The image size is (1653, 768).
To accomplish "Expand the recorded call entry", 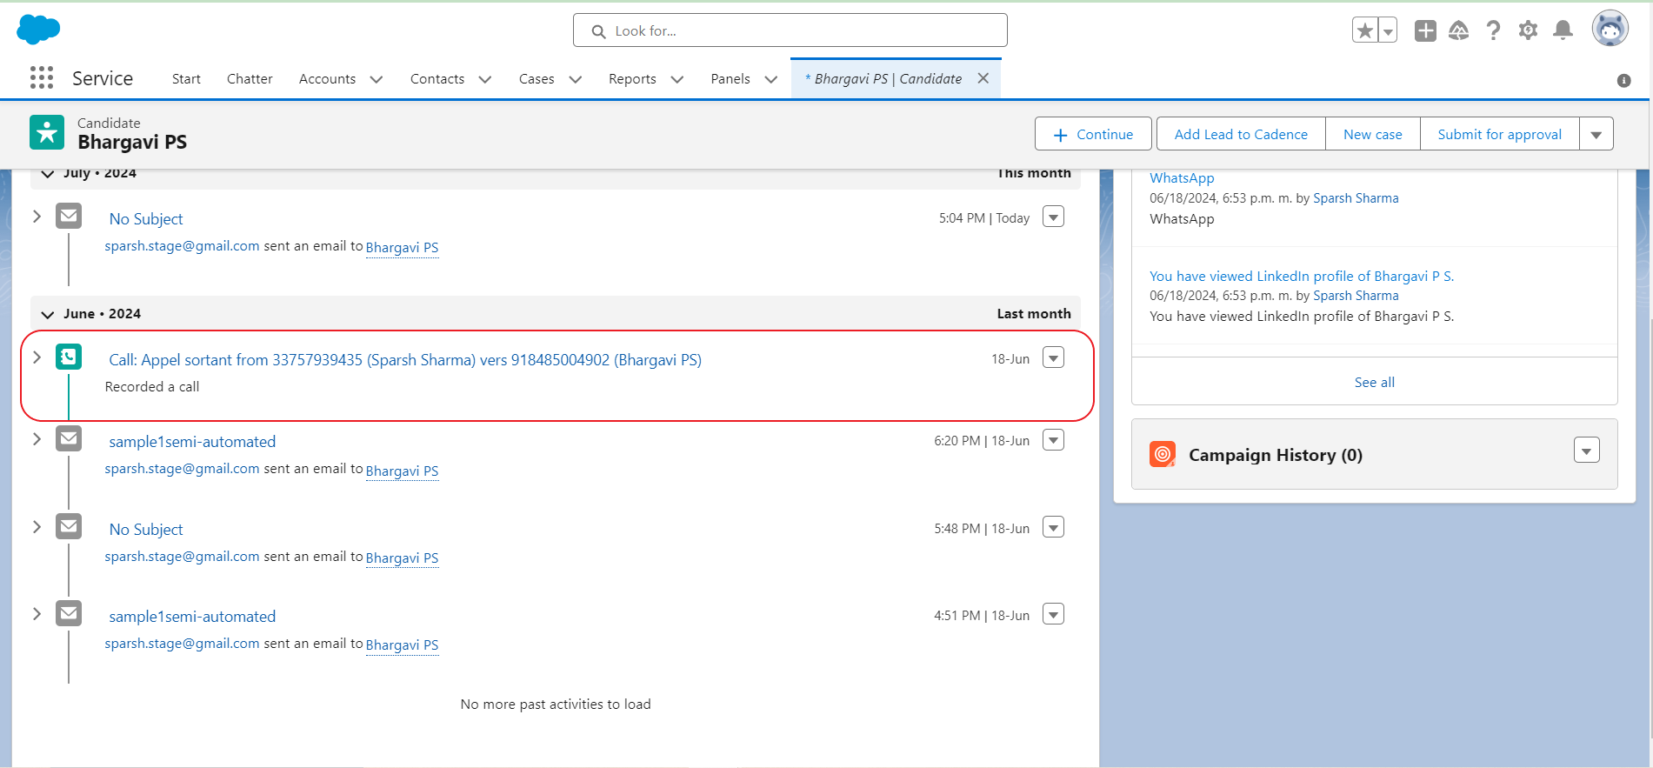I will pos(37,357).
